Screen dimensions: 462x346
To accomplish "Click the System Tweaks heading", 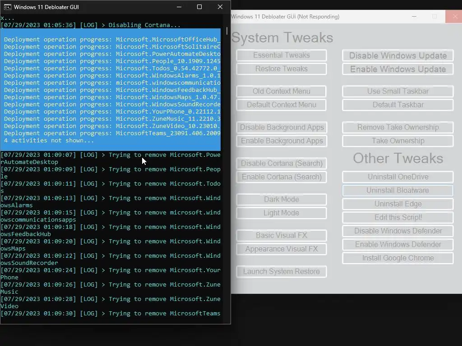I will 282,38.
